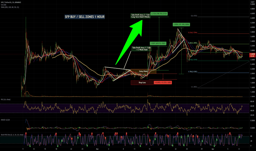Select the Fibonacci 0.236(3.7294) level label
The image size is (256, 151).
(193, 33)
